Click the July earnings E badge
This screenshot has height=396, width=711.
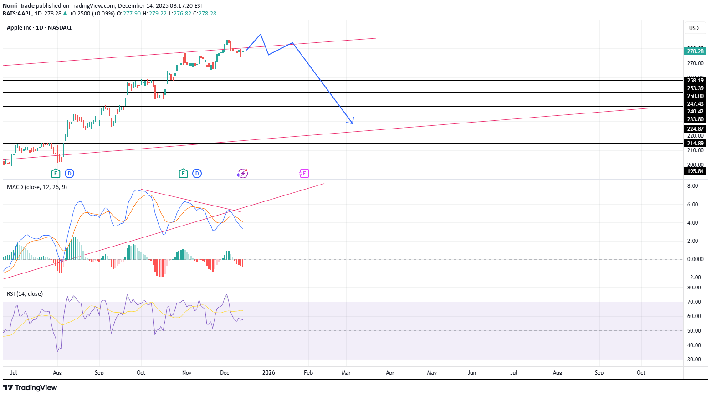(55, 174)
